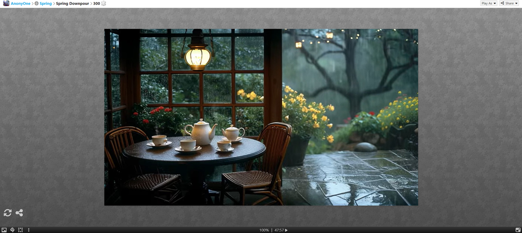Click the ghost image icon in bottom bar

pyautogui.click(x=12, y=230)
